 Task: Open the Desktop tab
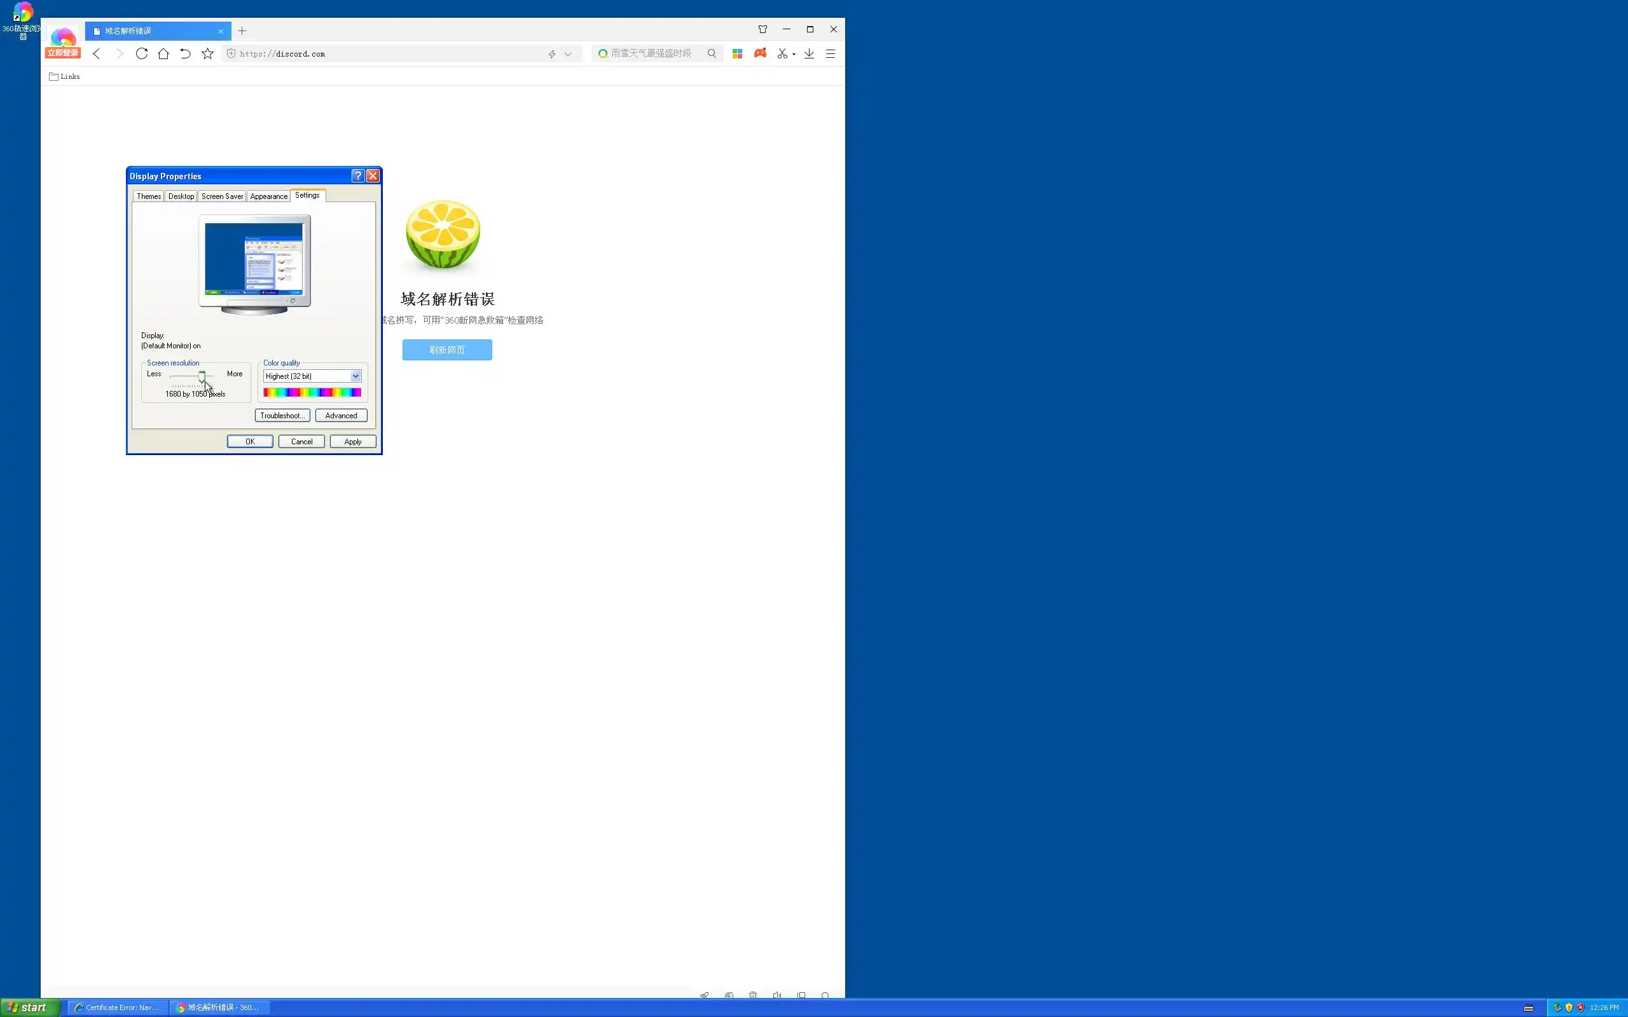pyautogui.click(x=181, y=196)
